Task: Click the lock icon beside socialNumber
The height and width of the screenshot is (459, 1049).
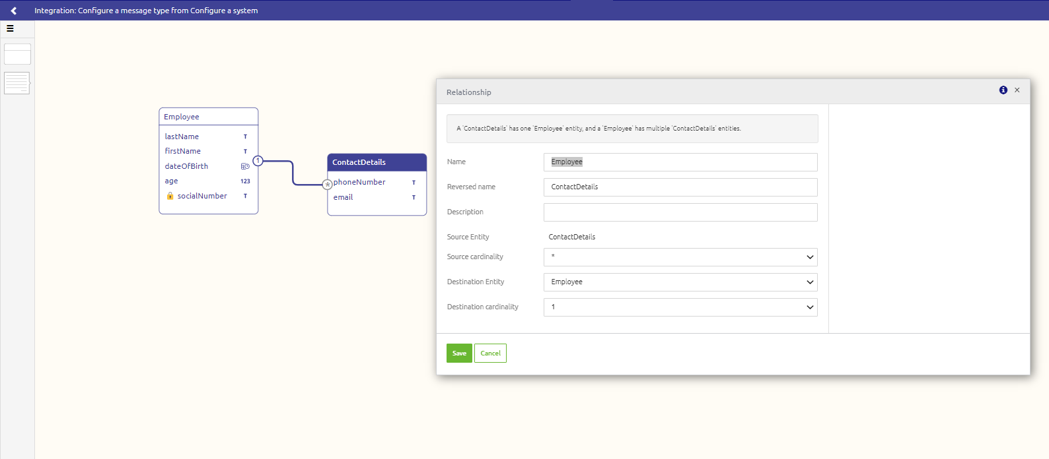Action: pos(170,196)
